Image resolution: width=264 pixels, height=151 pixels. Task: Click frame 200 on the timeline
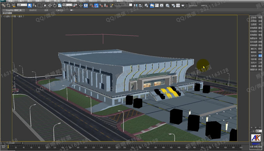coord(86,147)
